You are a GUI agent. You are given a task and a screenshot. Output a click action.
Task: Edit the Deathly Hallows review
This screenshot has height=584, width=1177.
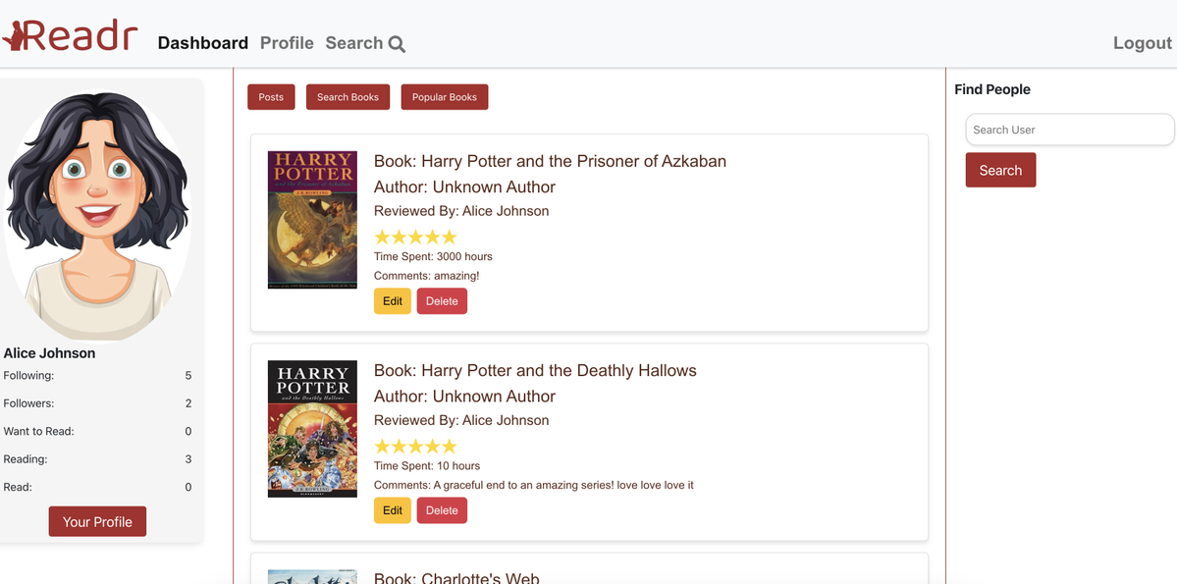click(393, 510)
